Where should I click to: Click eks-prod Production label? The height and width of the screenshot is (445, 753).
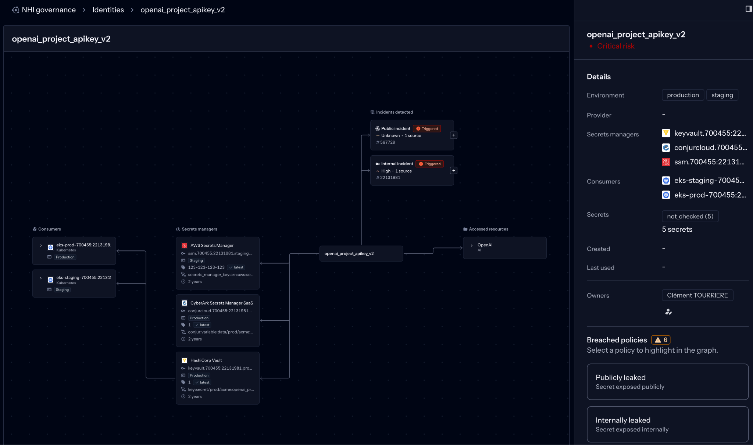[x=65, y=257]
